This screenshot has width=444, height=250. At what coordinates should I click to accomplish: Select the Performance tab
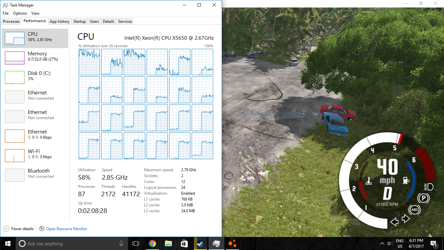point(35,21)
